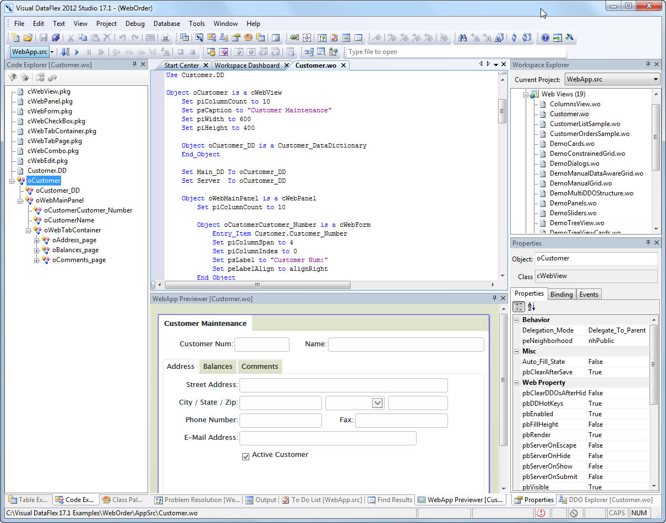Click the Open file folder icon
Image resolution: width=666 pixels, height=523 pixels.
point(28,38)
